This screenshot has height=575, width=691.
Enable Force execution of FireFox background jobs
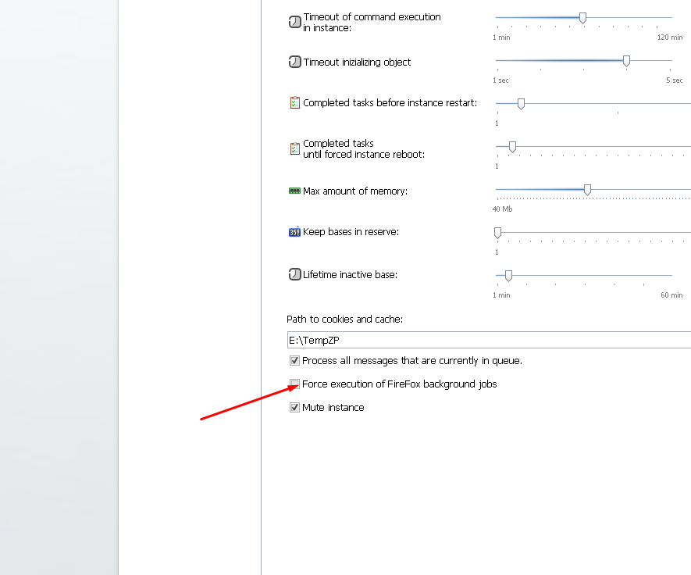[x=294, y=384]
